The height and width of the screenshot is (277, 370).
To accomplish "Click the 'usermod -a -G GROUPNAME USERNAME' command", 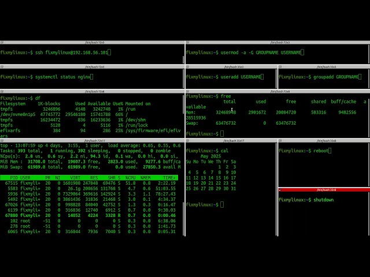I will point(261,53).
